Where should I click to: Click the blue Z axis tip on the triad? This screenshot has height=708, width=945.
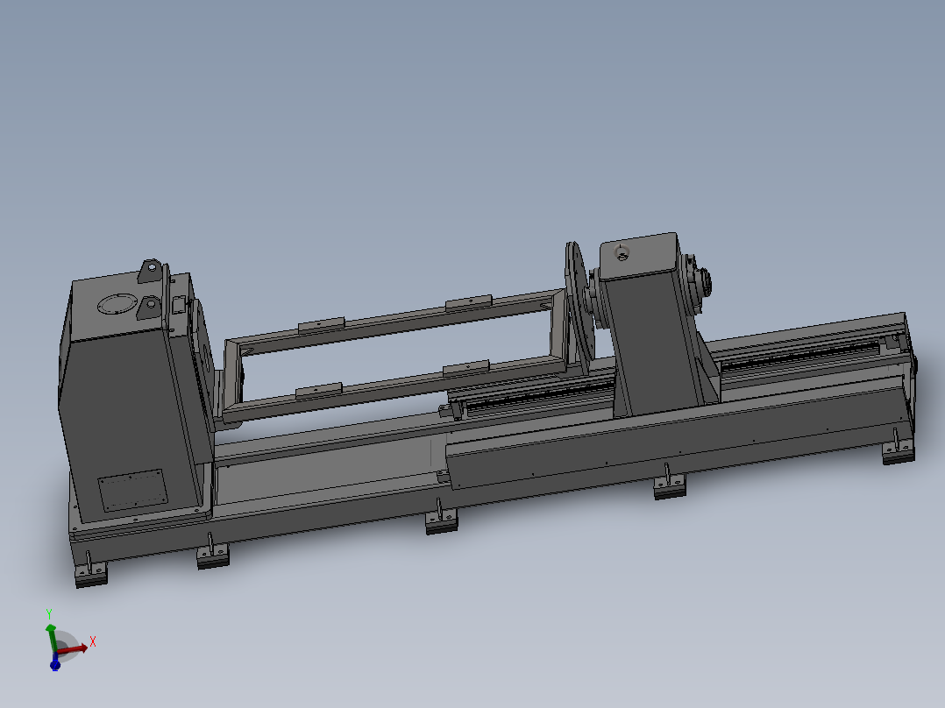pyautogui.click(x=55, y=665)
